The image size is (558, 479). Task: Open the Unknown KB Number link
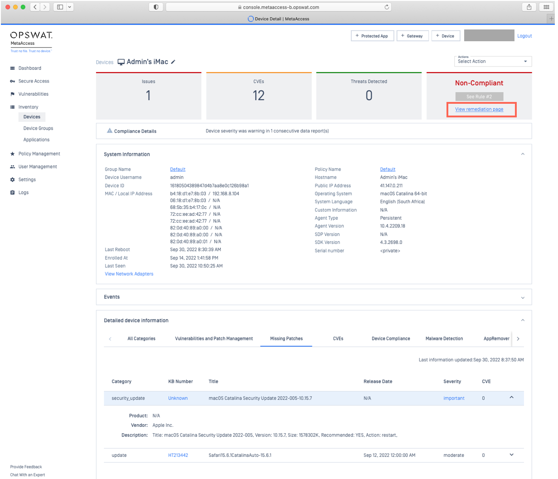pos(178,398)
